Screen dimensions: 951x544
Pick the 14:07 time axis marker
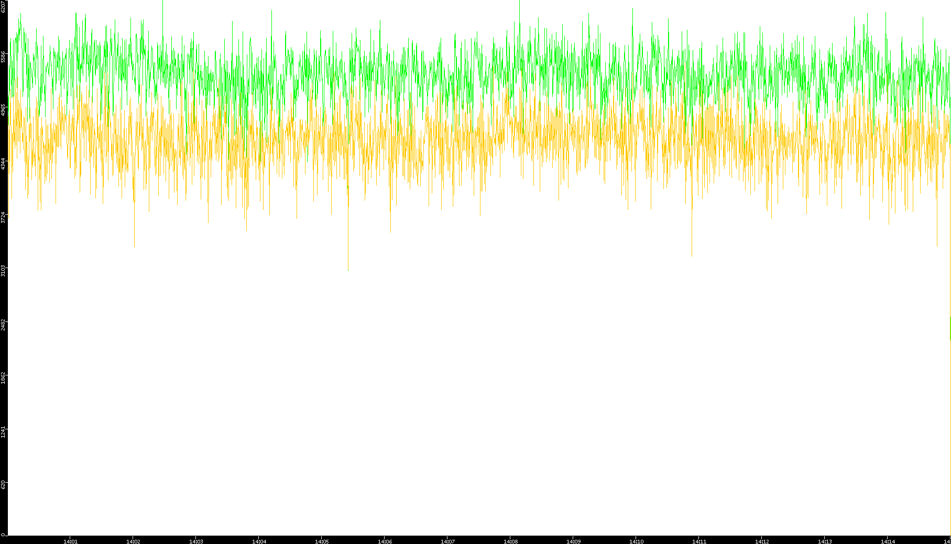pyautogui.click(x=447, y=541)
